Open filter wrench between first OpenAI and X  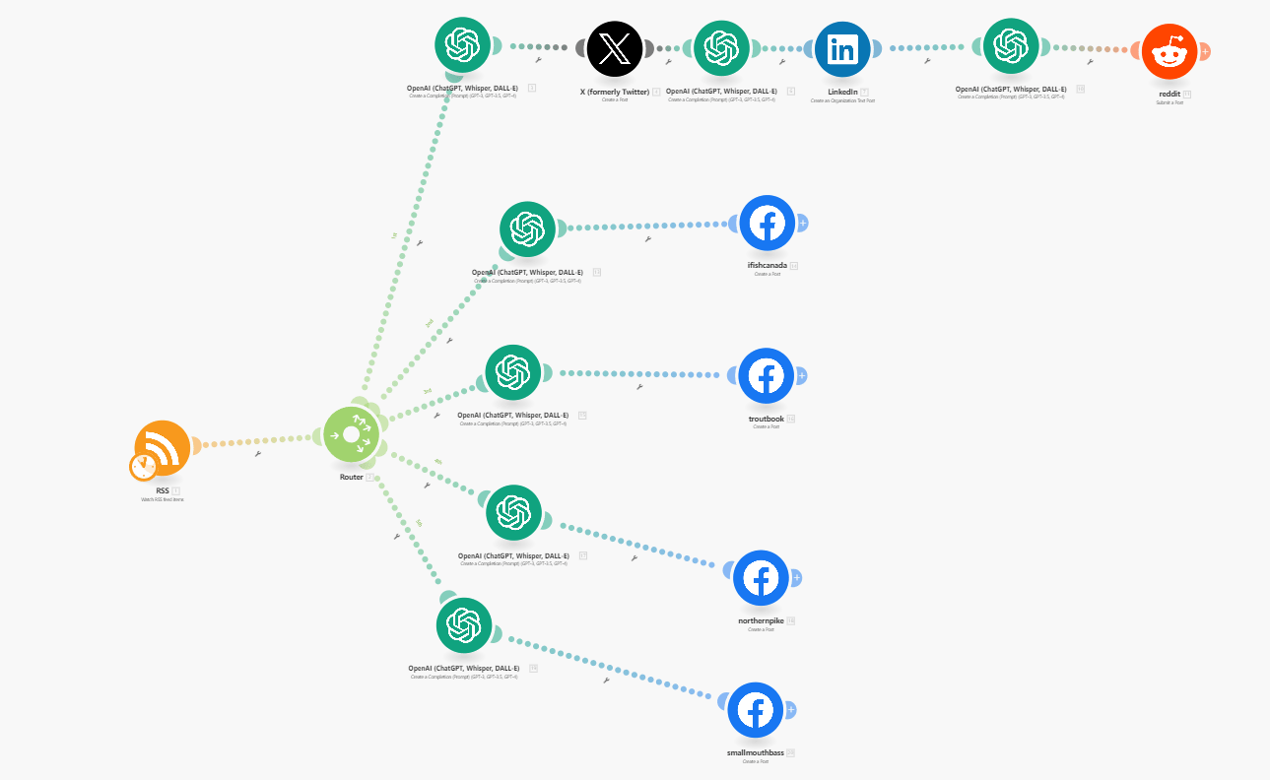pos(537,59)
